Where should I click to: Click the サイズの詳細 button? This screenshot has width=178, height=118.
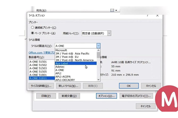(41, 86)
